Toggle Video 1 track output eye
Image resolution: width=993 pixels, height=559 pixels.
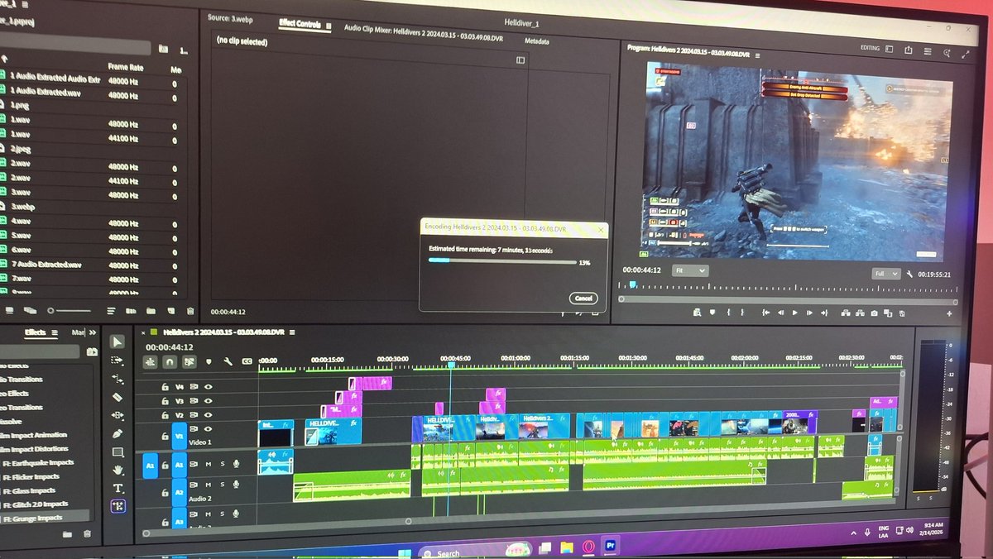(x=209, y=430)
